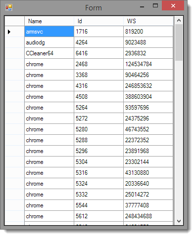Select the Id cell 2468
Viewport: 195px width, 237px height.
point(98,64)
